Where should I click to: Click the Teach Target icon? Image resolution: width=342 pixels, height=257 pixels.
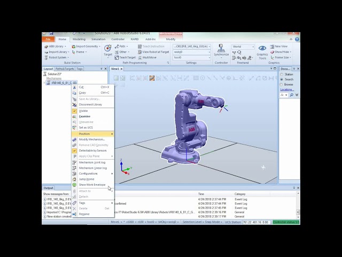pyautogui.click(x=116, y=57)
